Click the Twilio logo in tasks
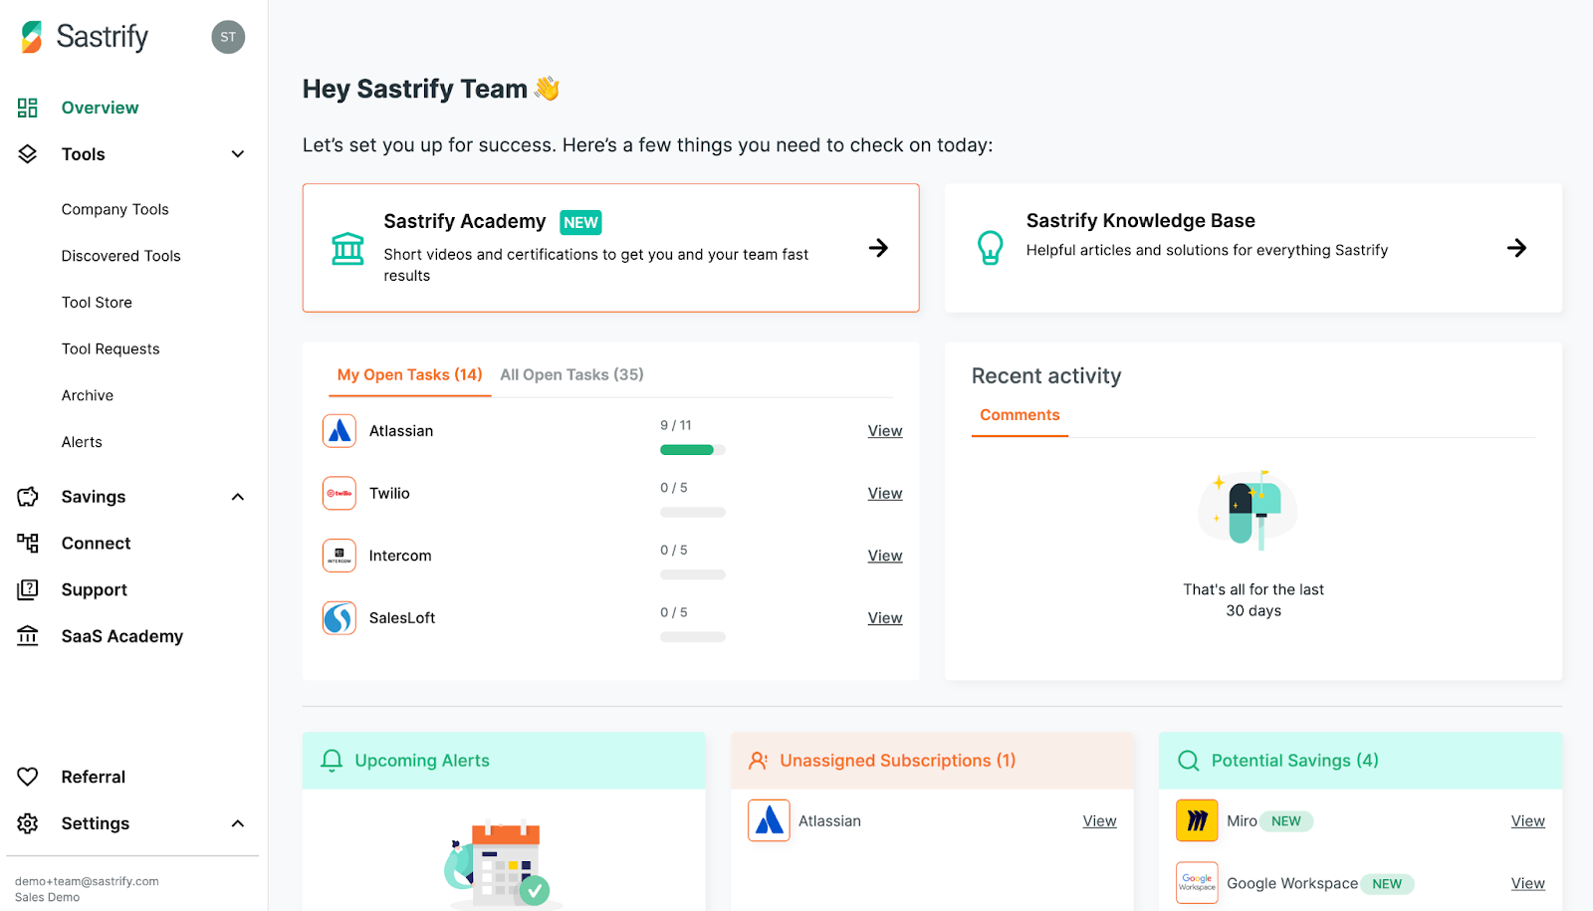This screenshot has width=1593, height=911. (340, 493)
